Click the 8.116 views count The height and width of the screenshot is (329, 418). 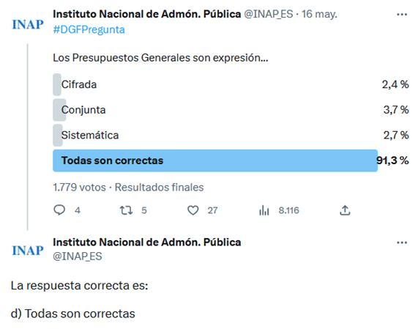pyautogui.click(x=288, y=210)
